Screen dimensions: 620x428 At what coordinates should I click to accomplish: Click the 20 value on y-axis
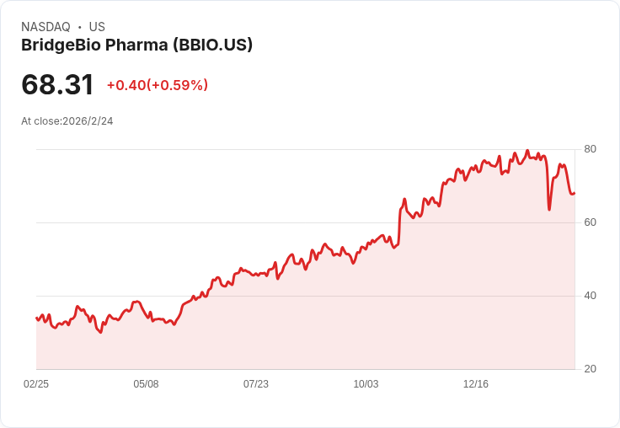pyautogui.click(x=590, y=369)
